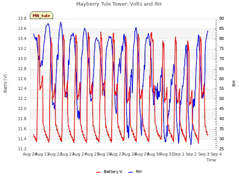This screenshot has height=179, width=239.
Task: Click the 13.4 left axis tick label
Action: pyautogui.click(x=22, y=39)
